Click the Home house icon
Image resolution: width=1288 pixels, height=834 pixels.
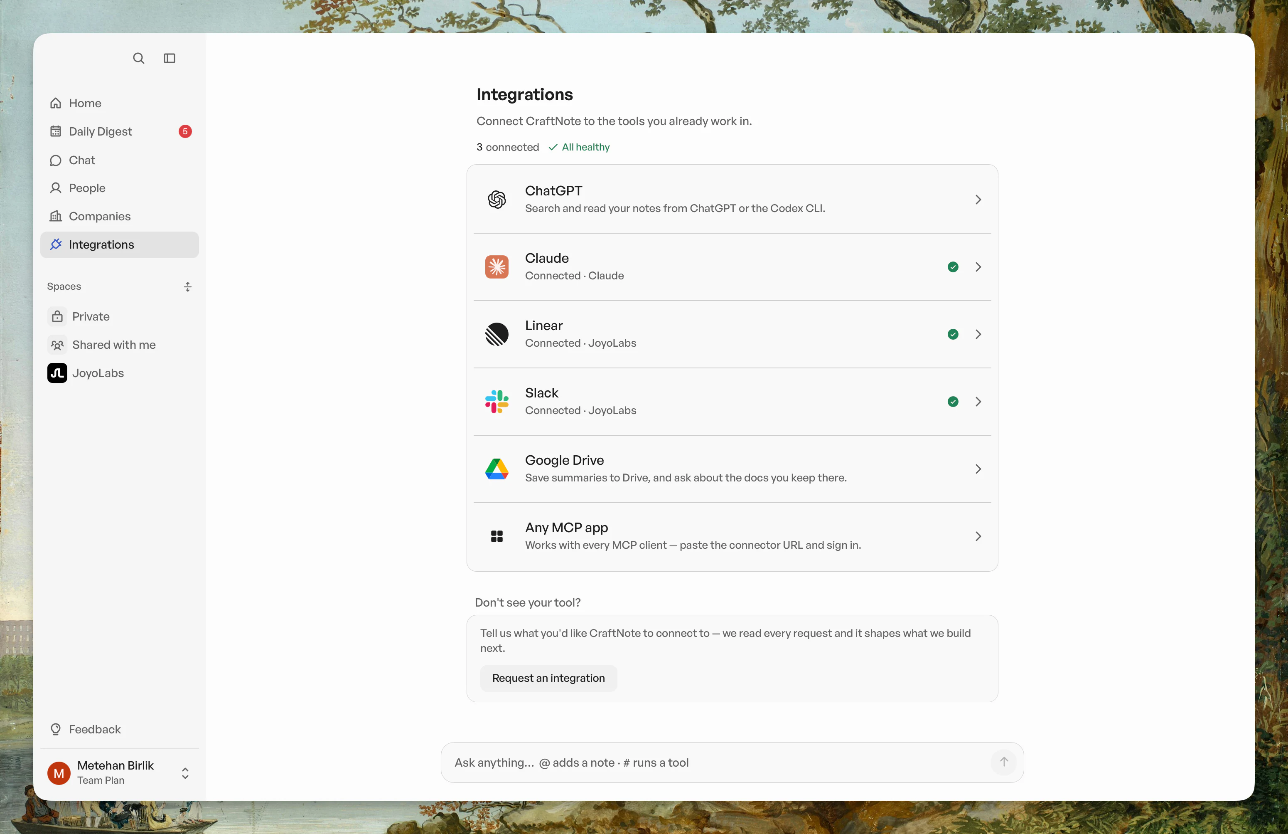point(56,103)
